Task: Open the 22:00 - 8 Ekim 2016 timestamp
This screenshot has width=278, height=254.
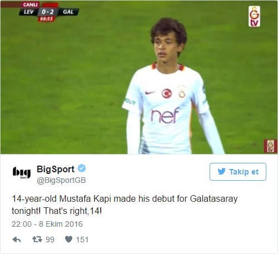Action: coord(47,224)
